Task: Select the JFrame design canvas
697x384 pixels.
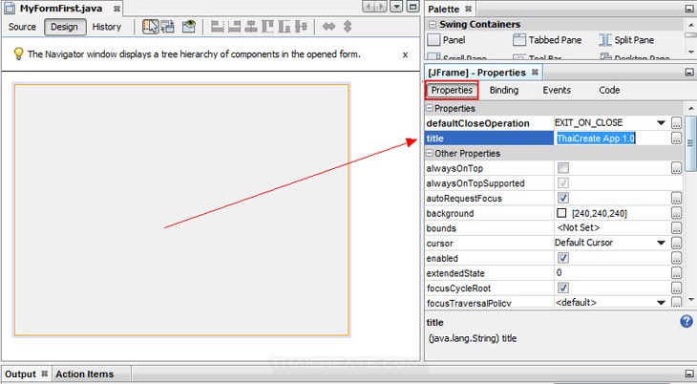Action: tap(181, 209)
